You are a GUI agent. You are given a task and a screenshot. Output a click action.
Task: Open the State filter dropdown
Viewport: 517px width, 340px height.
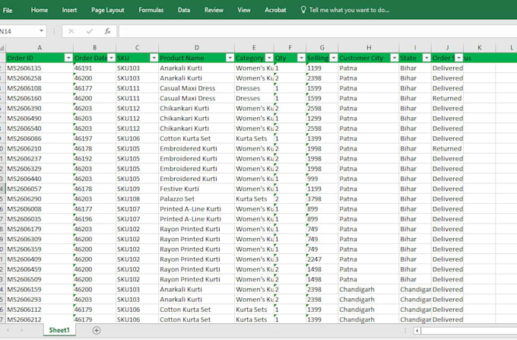(x=427, y=58)
